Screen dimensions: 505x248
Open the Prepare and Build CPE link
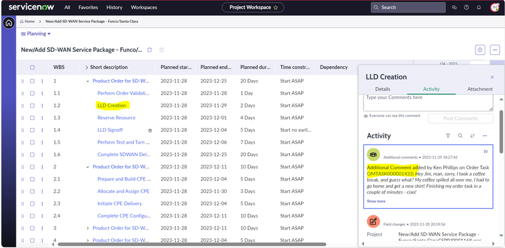tap(124, 179)
